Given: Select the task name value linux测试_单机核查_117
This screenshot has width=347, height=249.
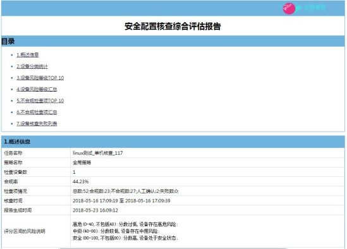Looking at the screenshot, I should point(98,153).
